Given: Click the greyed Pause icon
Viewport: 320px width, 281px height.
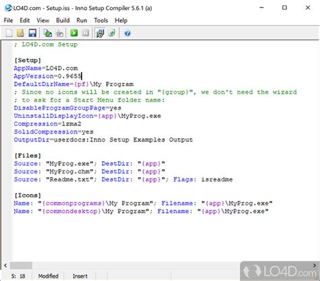Looking at the screenshot, I should (x=86, y=33).
